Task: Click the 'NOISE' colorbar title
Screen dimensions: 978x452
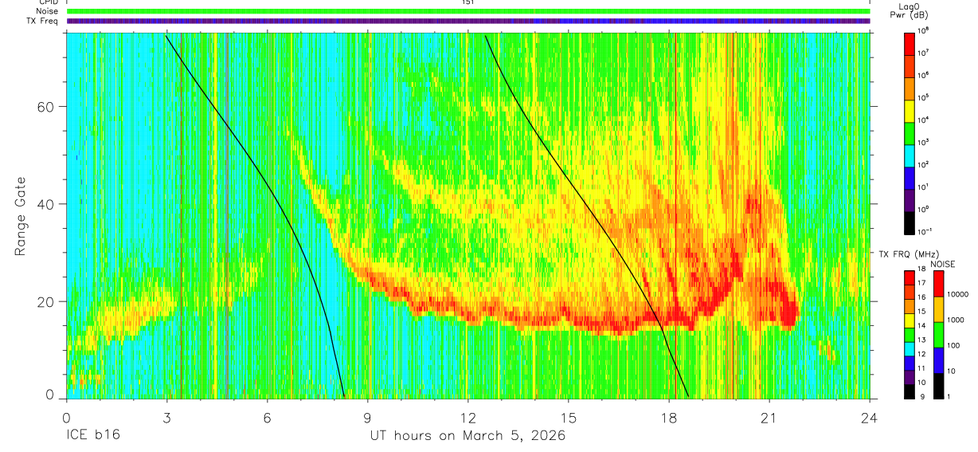Action: point(943,264)
